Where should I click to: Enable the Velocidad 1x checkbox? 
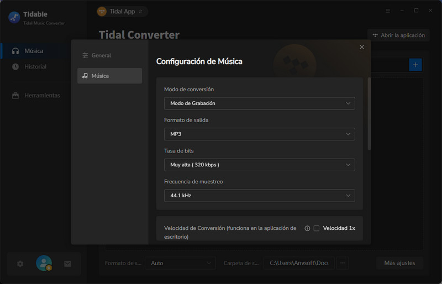(317, 228)
